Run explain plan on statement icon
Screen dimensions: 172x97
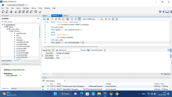[60, 19]
